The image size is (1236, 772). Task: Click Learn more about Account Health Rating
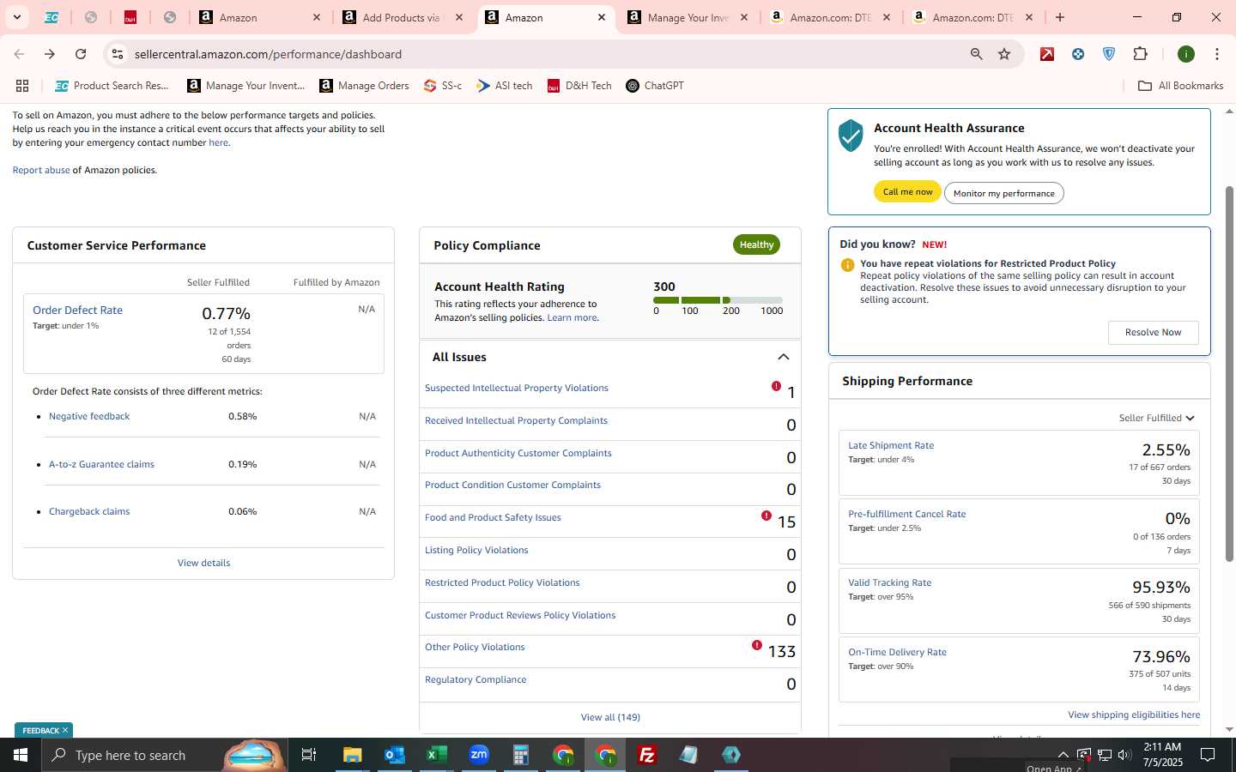tap(572, 317)
